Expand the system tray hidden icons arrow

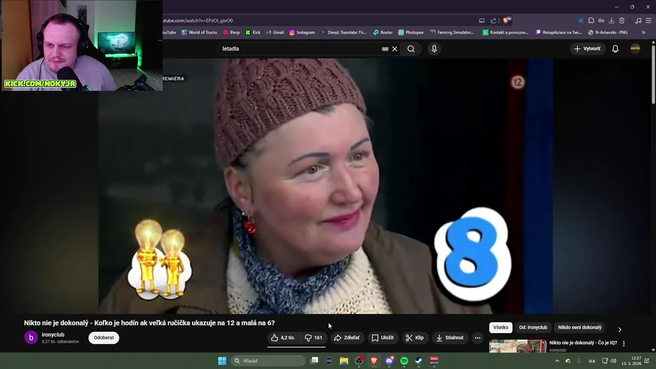(x=557, y=361)
